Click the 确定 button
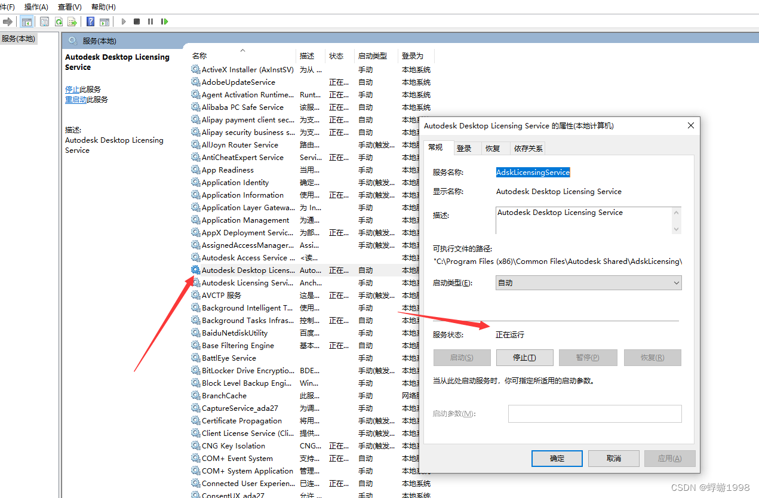 pos(557,458)
